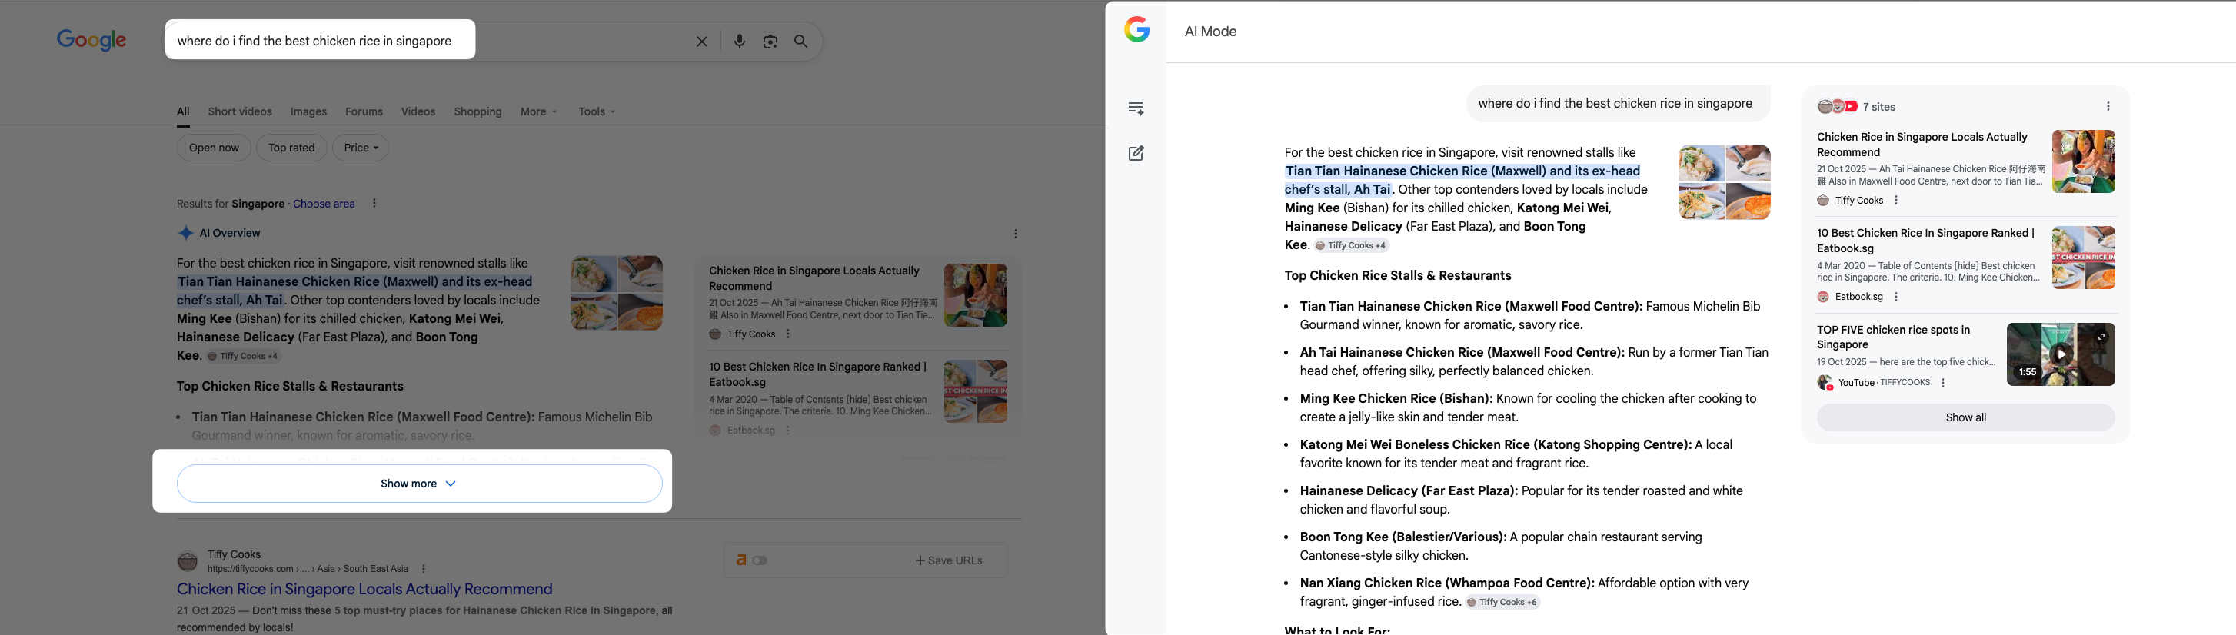Open the Tiffy Cooks thumbnail in the sources panel

coord(2083,161)
